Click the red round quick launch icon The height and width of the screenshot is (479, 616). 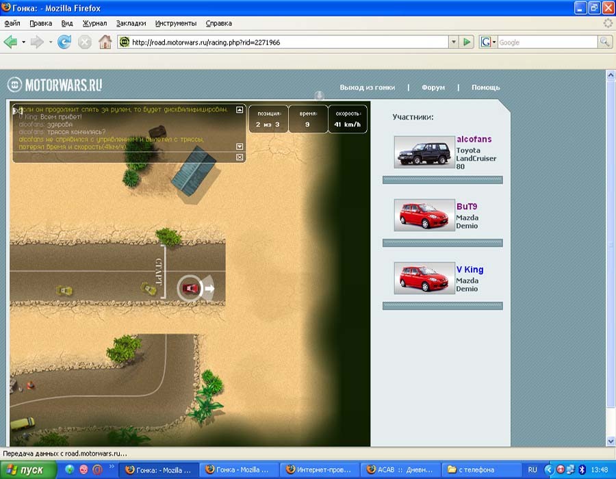[84, 469]
